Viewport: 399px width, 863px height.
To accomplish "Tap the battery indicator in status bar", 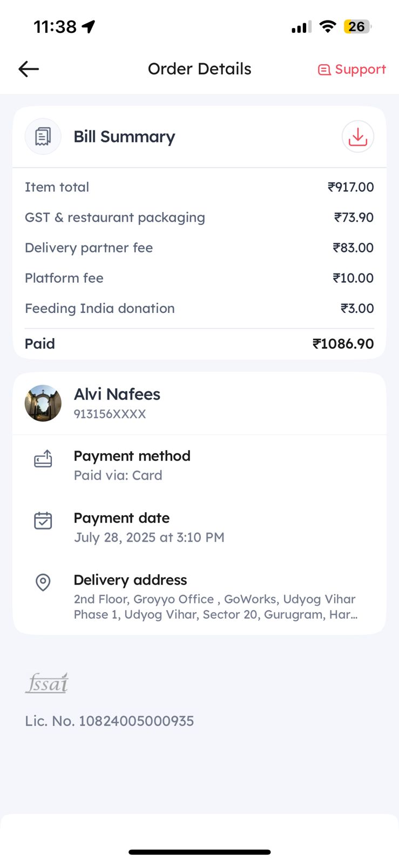I will point(357,26).
